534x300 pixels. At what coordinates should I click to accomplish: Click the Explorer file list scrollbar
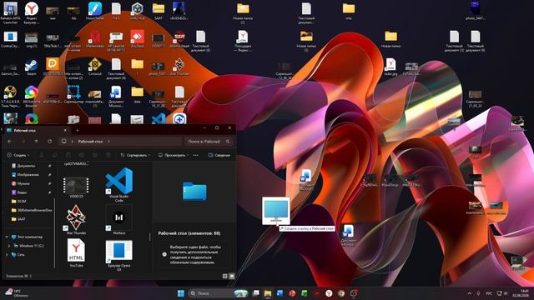tap(150, 237)
